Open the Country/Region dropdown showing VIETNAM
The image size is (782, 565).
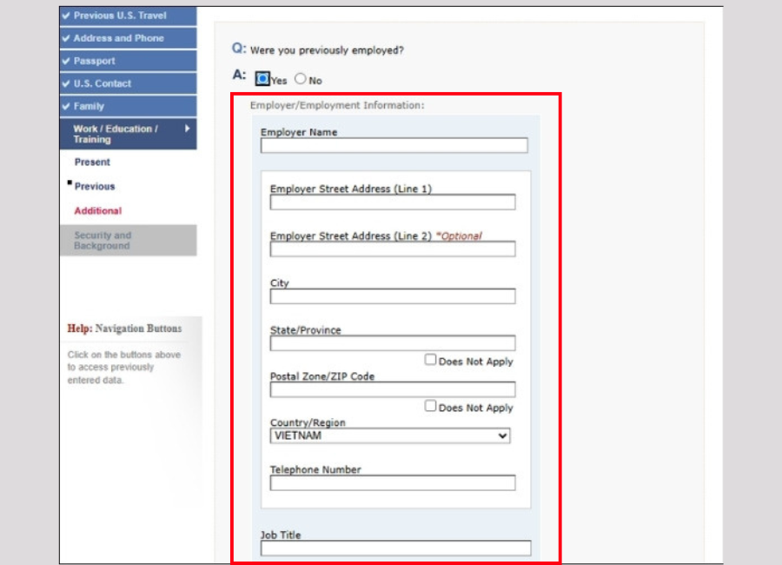(390, 435)
